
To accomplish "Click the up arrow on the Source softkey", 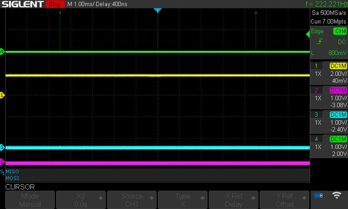I will [151, 198].
